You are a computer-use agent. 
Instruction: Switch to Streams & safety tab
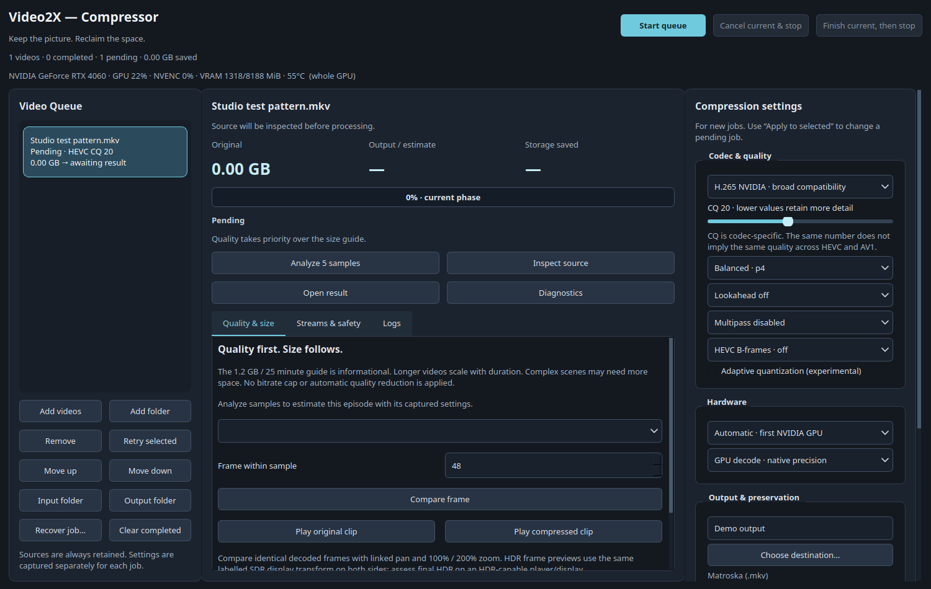coord(328,323)
